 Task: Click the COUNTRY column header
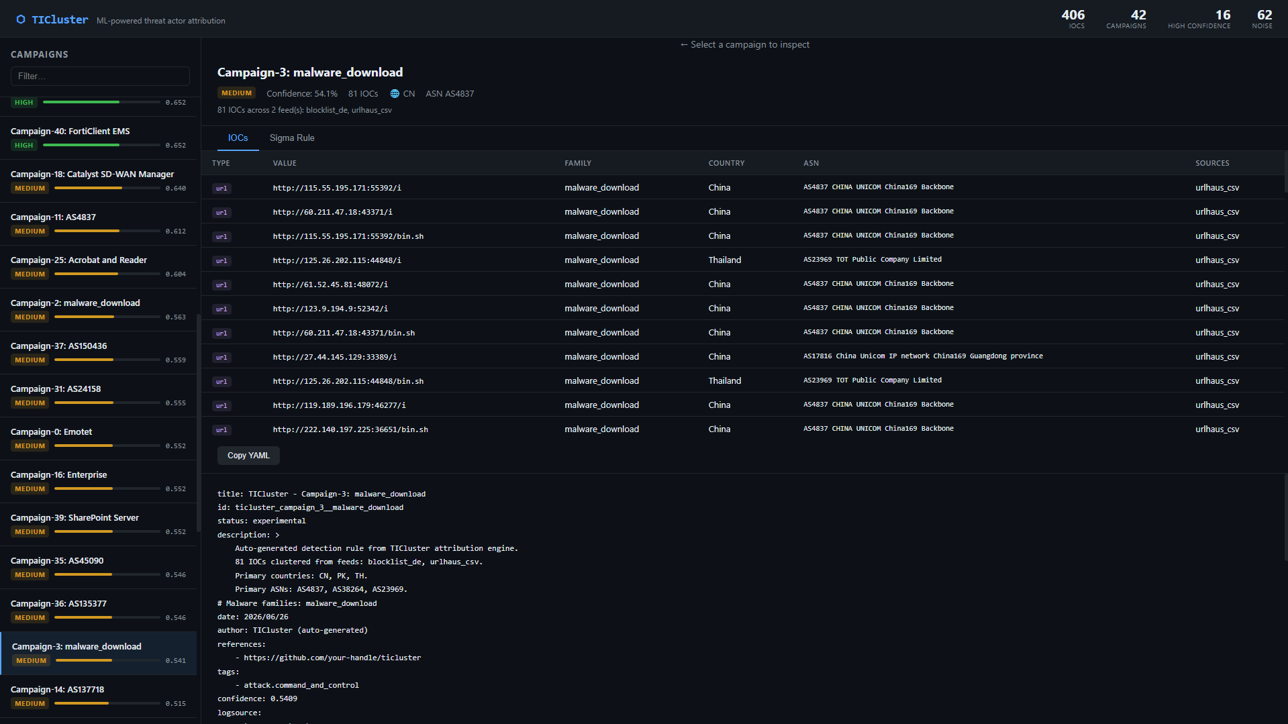pos(726,163)
